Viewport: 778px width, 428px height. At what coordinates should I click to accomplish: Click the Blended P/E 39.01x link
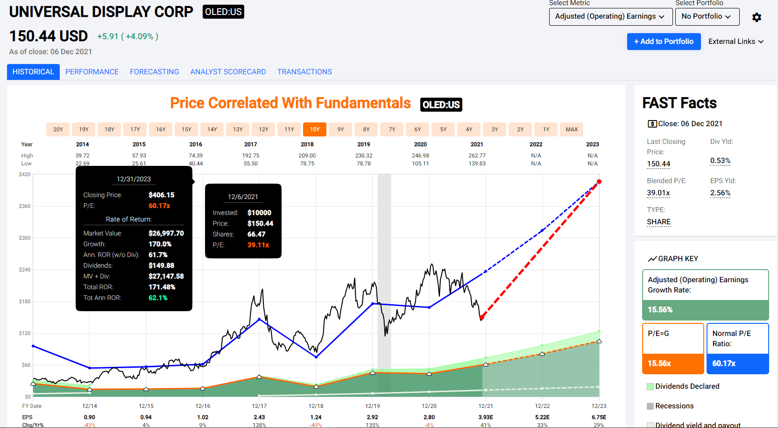pyautogui.click(x=658, y=193)
